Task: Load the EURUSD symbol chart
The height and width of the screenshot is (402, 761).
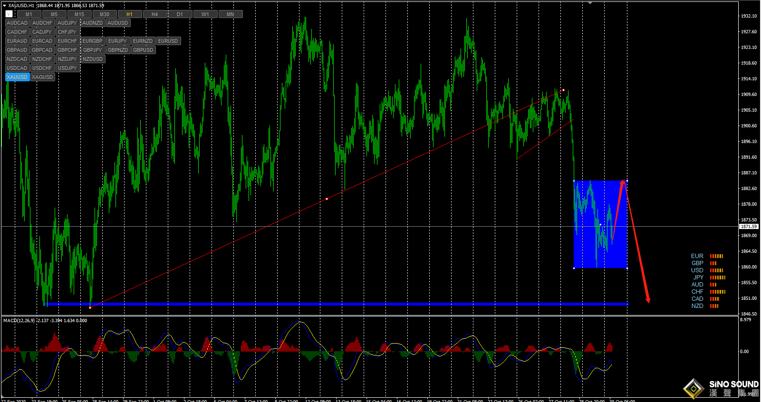Action: (x=168, y=41)
